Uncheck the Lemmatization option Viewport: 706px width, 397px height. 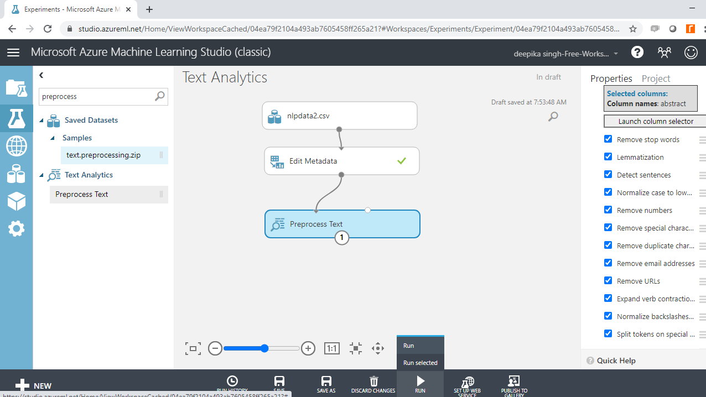(x=608, y=157)
